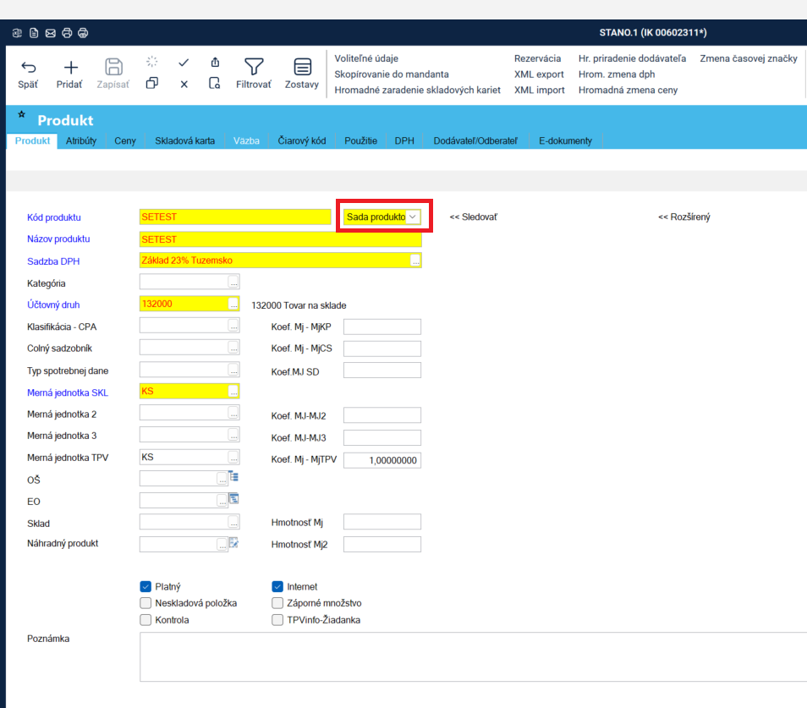Enable the Neskladová položka checkbox
The width and height of the screenshot is (807, 708).
pyautogui.click(x=145, y=603)
